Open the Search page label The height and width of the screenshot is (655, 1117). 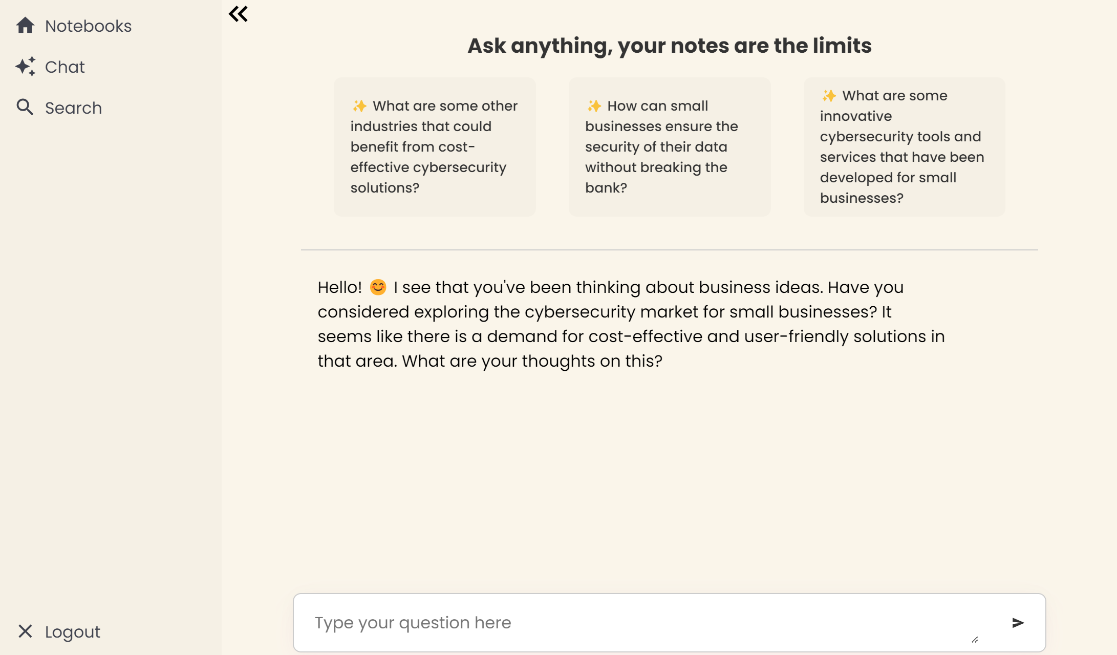click(x=73, y=108)
